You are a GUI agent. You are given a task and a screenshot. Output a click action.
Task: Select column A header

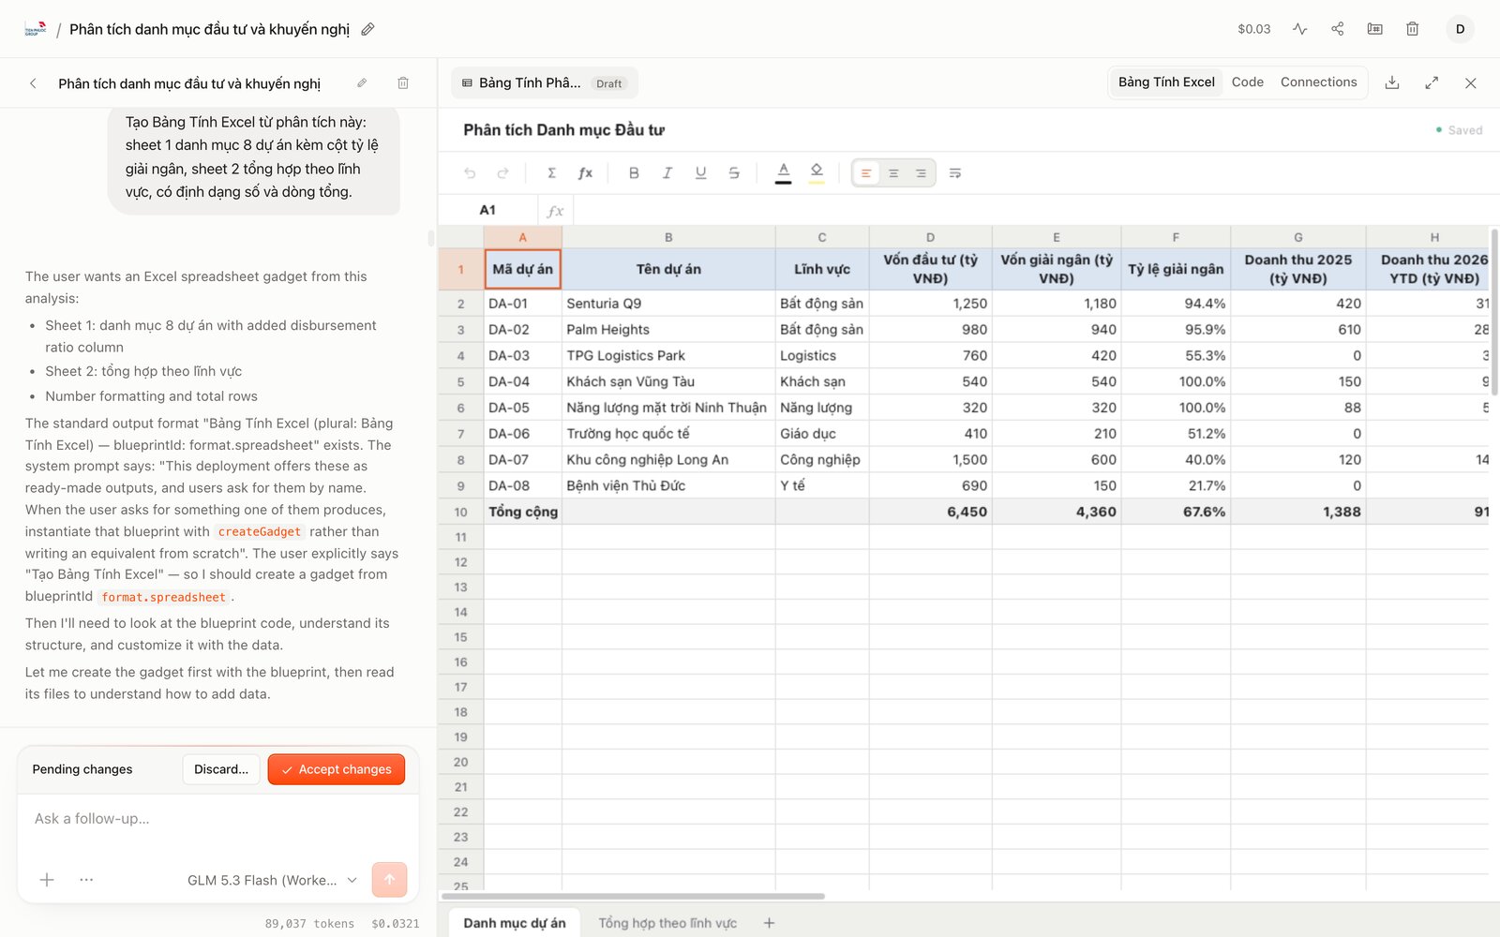[x=523, y=237]
